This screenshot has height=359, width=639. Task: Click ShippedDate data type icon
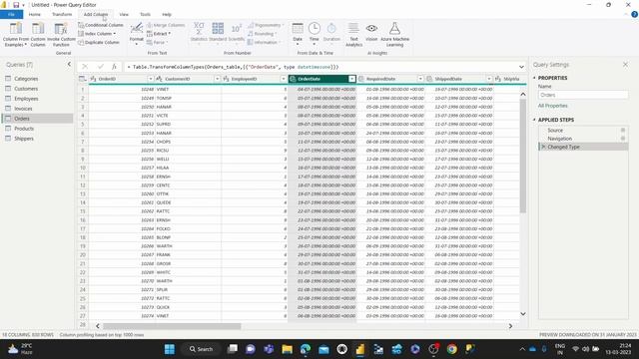pyautogui.click(x=429, y=79)
